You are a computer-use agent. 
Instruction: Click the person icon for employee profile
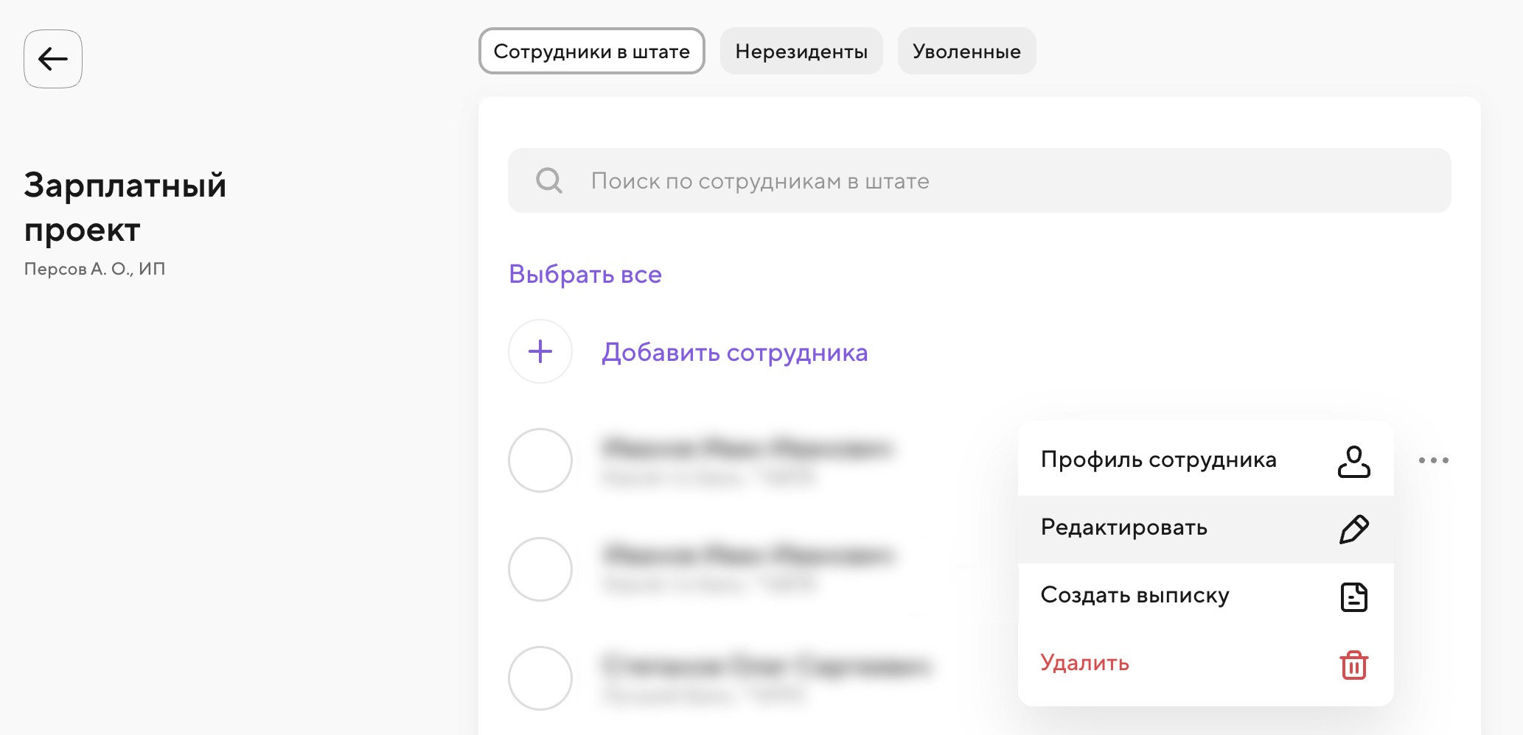pos(1353,462)
